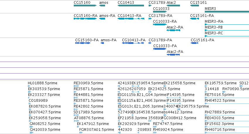Open the CO189989 EST entry

point(38,101)
